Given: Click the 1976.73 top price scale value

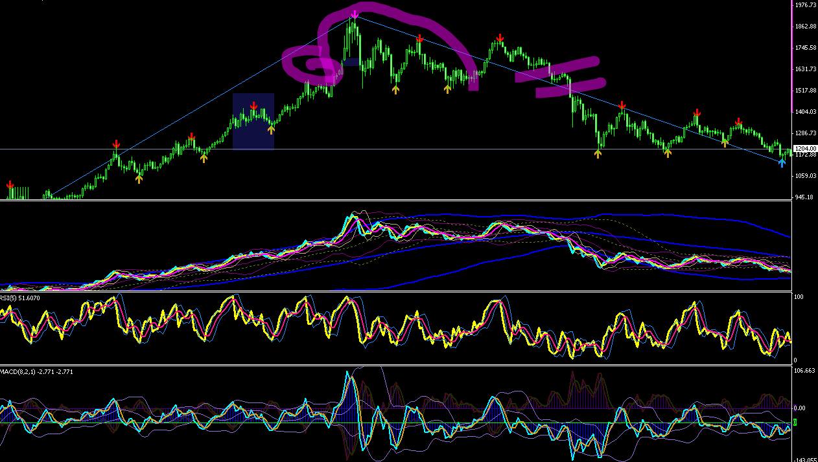Looking at the screenshot, I should pos(806,5).
